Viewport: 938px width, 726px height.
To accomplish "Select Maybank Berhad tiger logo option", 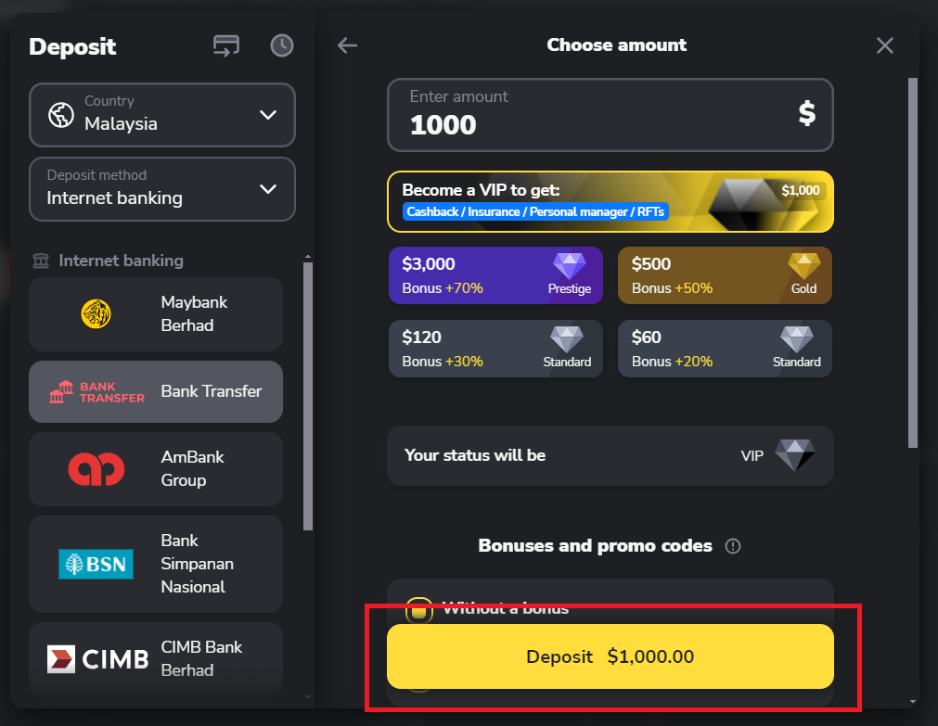I will tap(96, 314).
